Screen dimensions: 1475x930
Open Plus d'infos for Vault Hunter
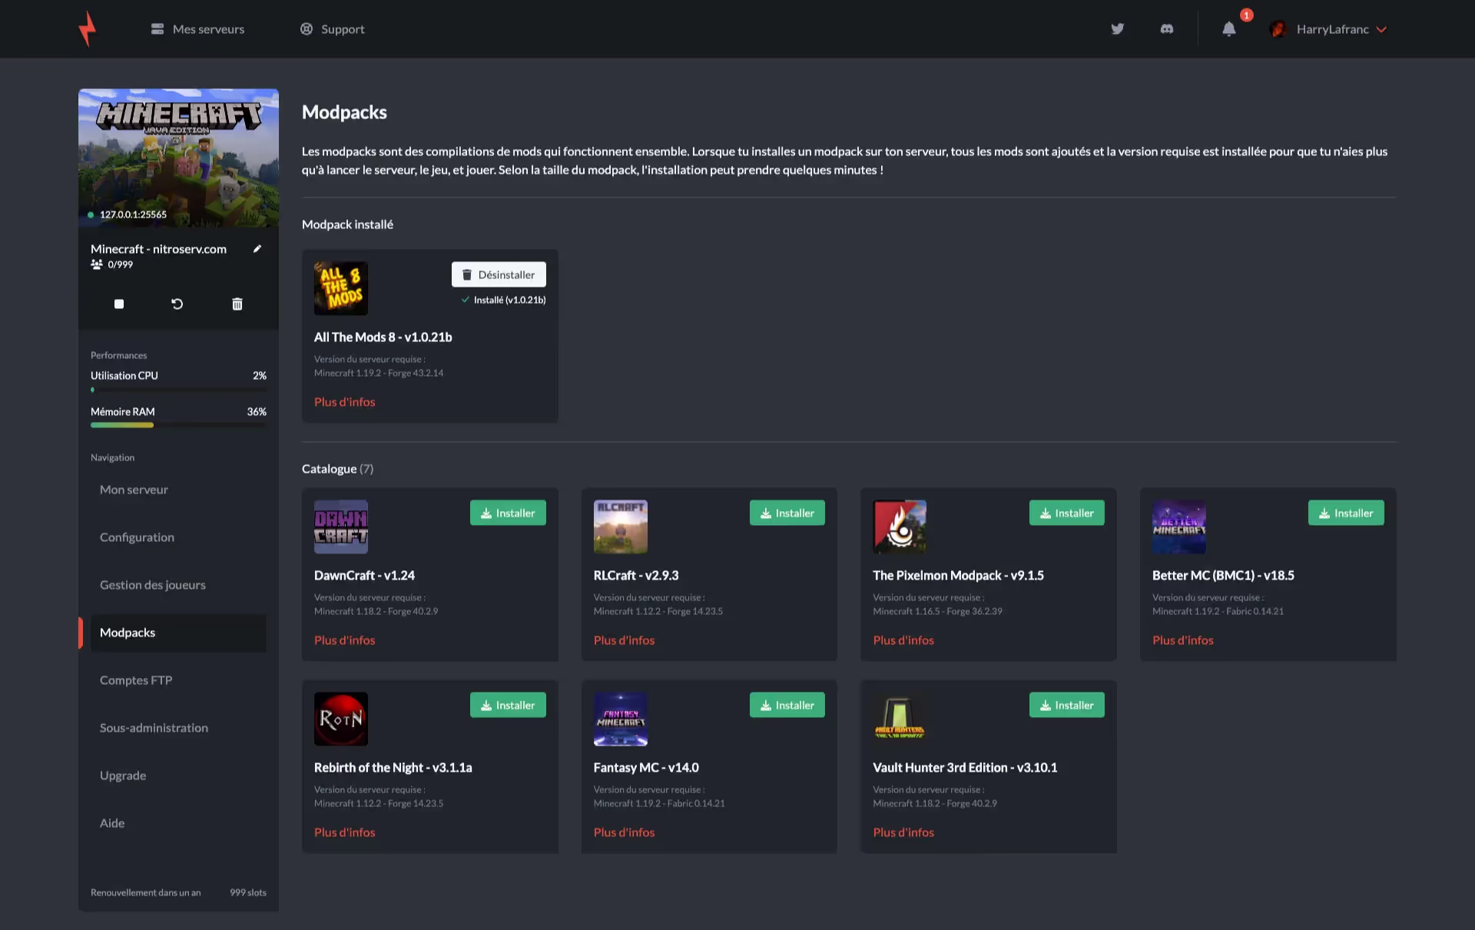point(903,832)
